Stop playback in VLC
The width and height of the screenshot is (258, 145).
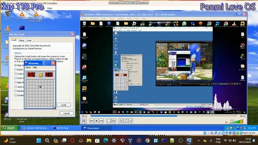point(97,121)
